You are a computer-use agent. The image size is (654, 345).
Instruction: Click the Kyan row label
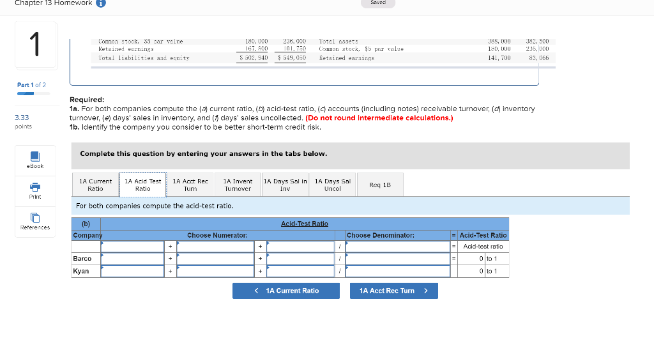coord(81,271)
